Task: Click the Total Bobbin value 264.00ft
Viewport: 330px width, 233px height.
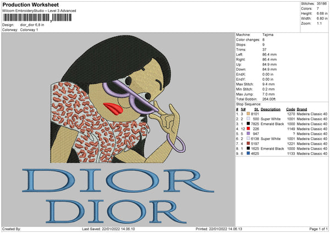Action: (x=269, y=99)
